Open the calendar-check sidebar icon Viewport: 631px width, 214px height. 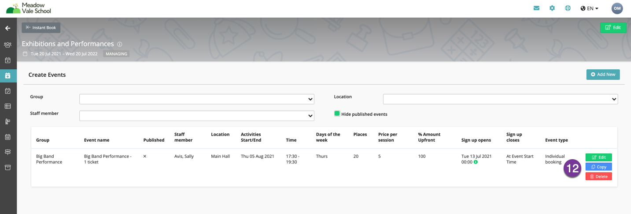pos(7,91)
